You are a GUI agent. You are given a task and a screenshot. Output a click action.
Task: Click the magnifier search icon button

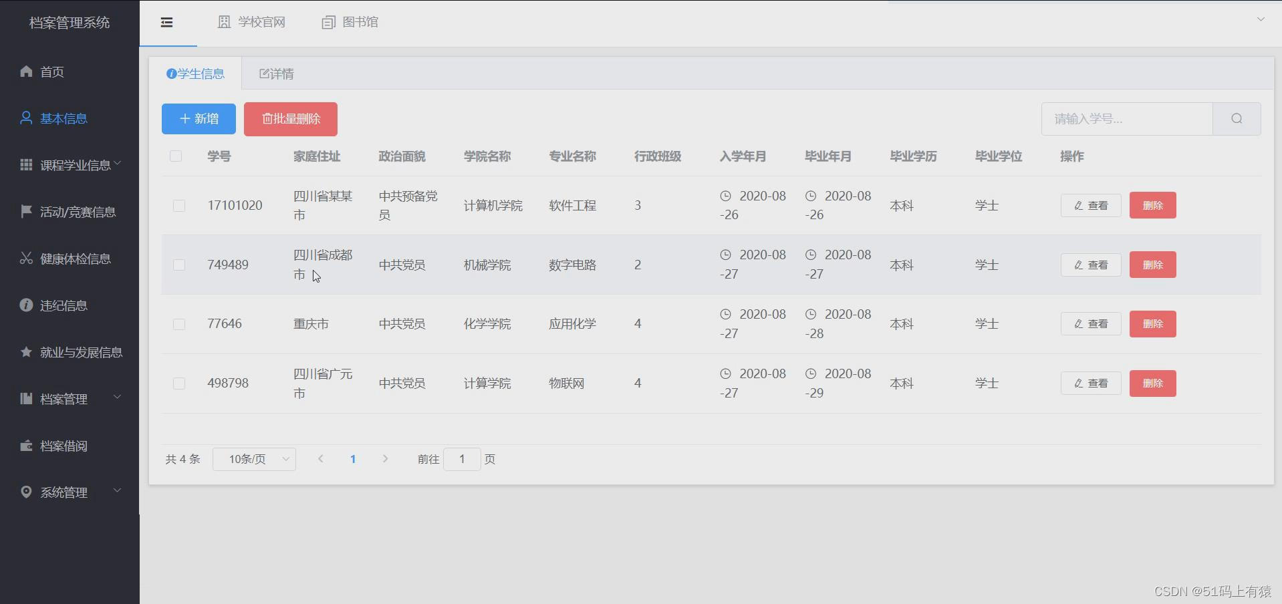coord(1237,119)
